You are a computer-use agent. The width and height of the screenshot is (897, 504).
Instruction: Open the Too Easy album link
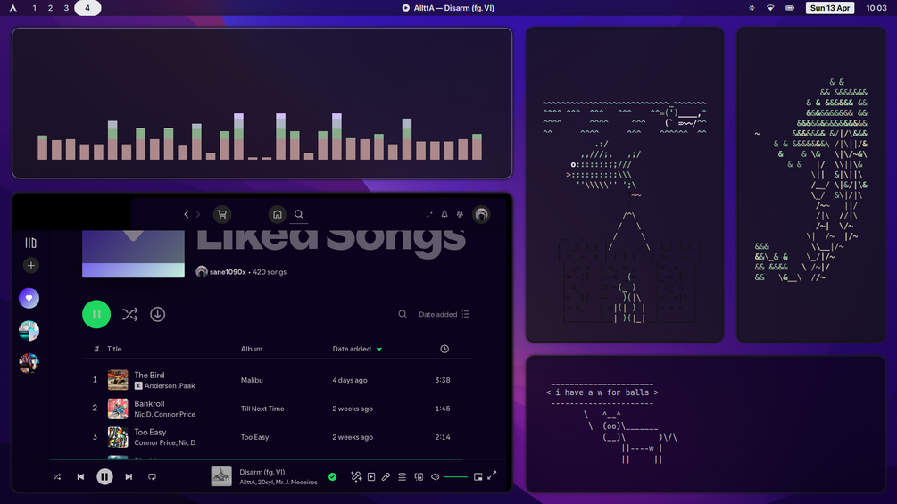254,437
